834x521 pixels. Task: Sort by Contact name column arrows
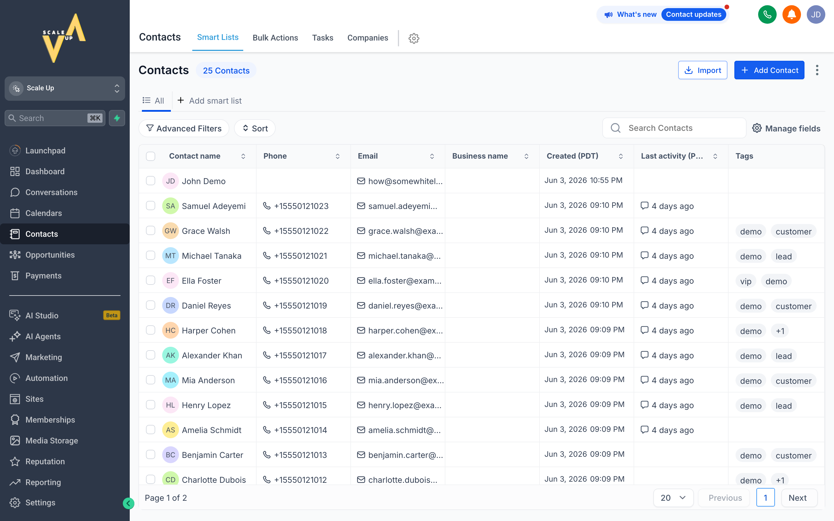(243, 156)
